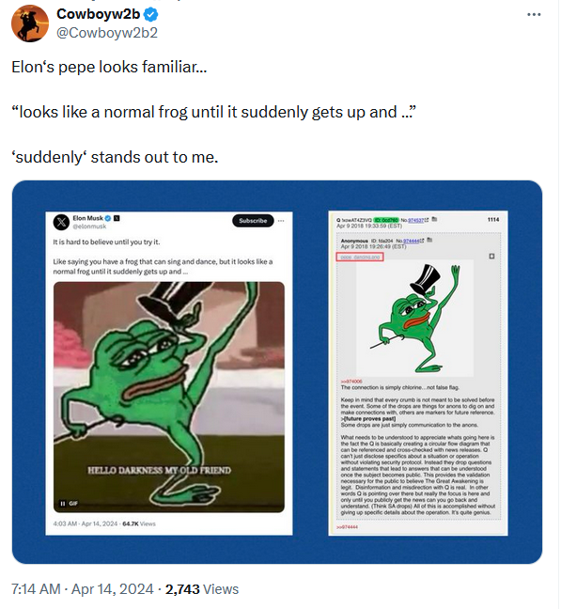Open the three-dot menu beside Subscribe
The height and width of the screenshot is (609, 561).
click(x=281, y=221)
